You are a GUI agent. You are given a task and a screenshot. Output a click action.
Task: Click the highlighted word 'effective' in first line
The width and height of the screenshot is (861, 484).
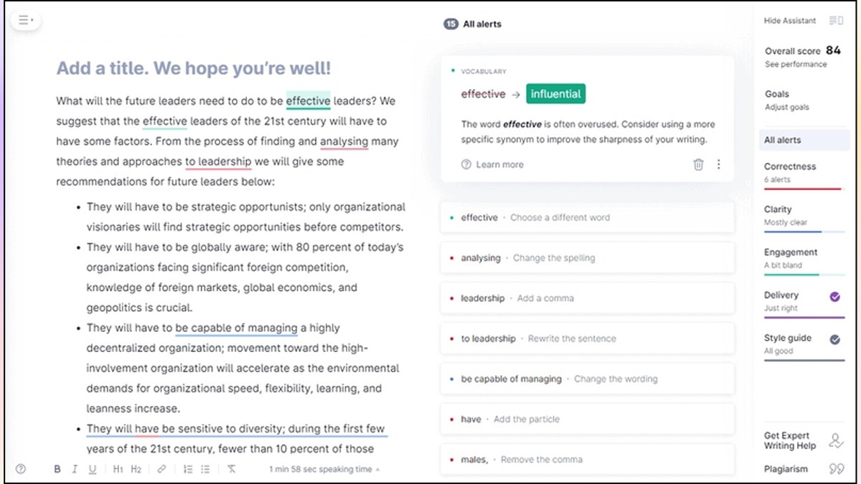coord(309,100)
